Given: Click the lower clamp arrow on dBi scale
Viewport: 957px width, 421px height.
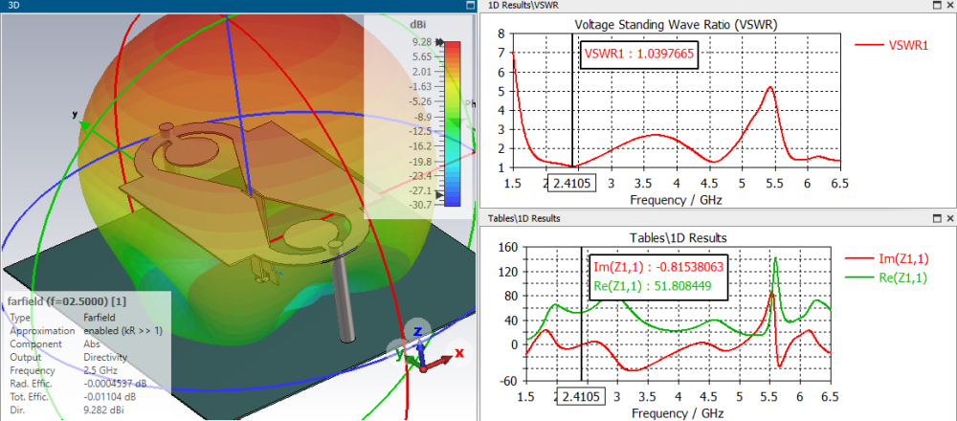Looking at the screenshot, I should pyautogui.click(x=440, y=194).
